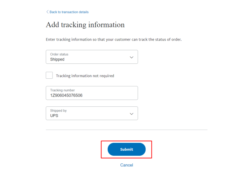This screenshot has height=177, width=252.
Task: Click the "Shipped by" field label
Action: 58,111
